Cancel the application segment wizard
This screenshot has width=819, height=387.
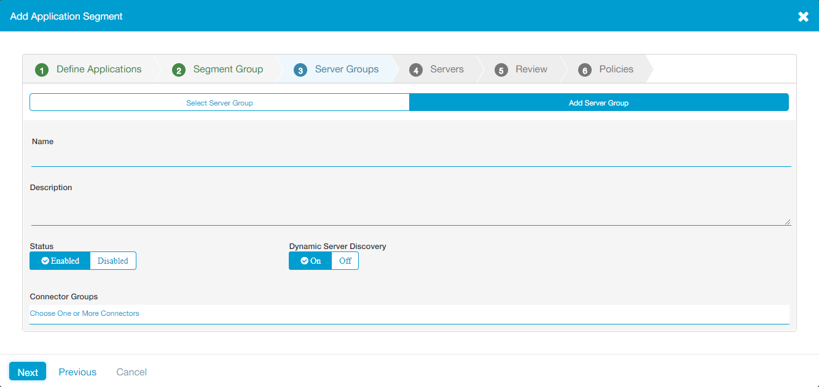click(131, 371)
